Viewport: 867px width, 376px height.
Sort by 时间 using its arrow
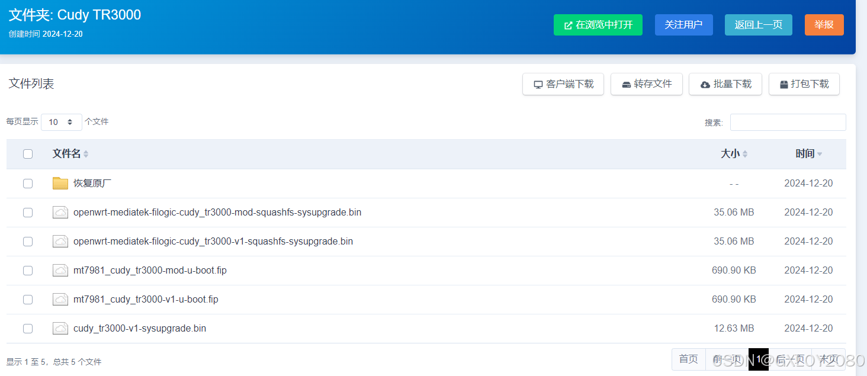(x=820, y=154)
